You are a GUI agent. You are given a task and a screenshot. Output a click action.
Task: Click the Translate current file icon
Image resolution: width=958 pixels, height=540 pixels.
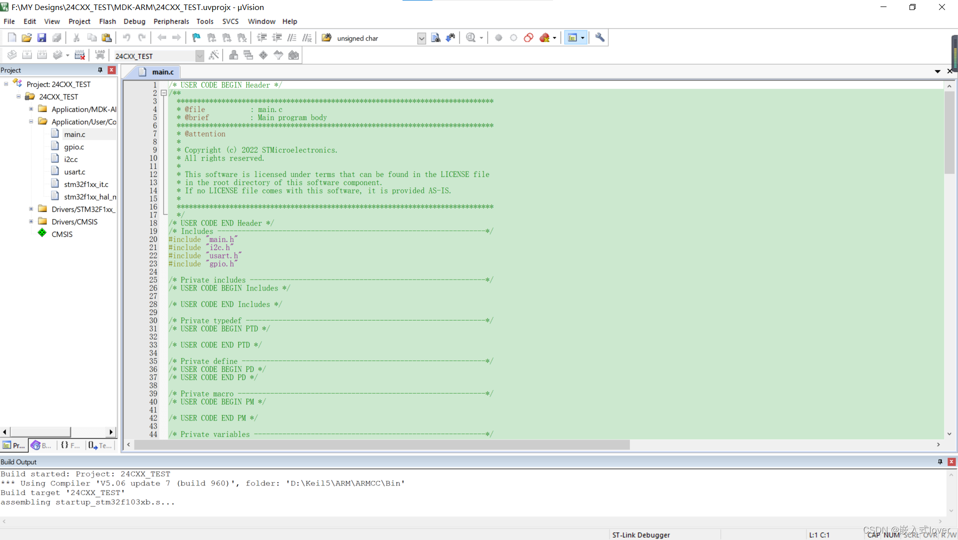12,55
